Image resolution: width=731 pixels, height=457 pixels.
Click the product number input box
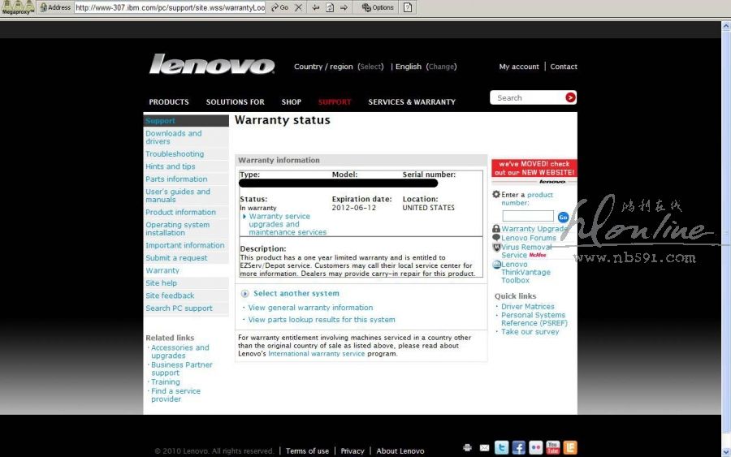tap(528, 216)
